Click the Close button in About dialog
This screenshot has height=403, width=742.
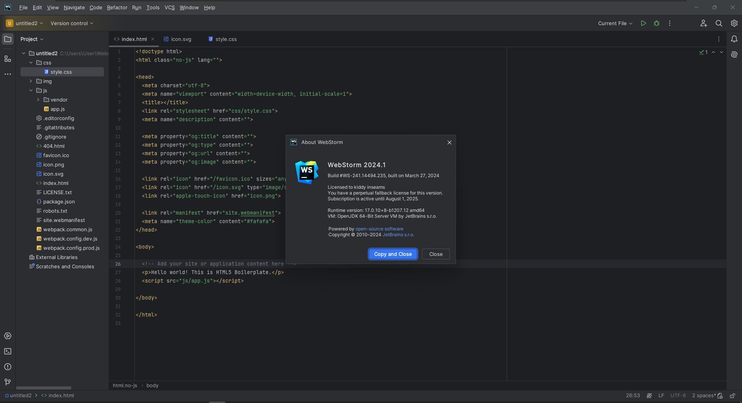pos(436,254)
